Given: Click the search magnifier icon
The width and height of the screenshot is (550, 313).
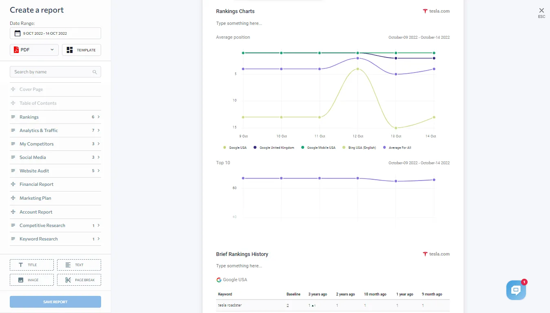Looking at the screenshot, I should tap(95, 72).
